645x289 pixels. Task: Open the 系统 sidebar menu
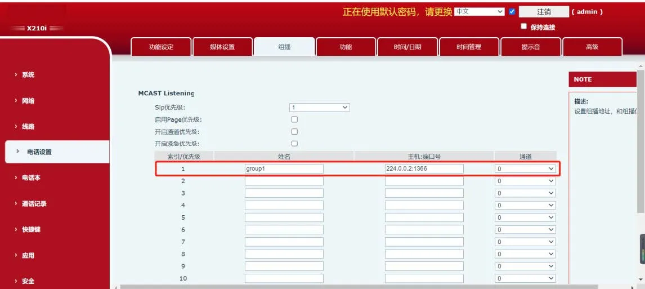(x=28, y=75)
